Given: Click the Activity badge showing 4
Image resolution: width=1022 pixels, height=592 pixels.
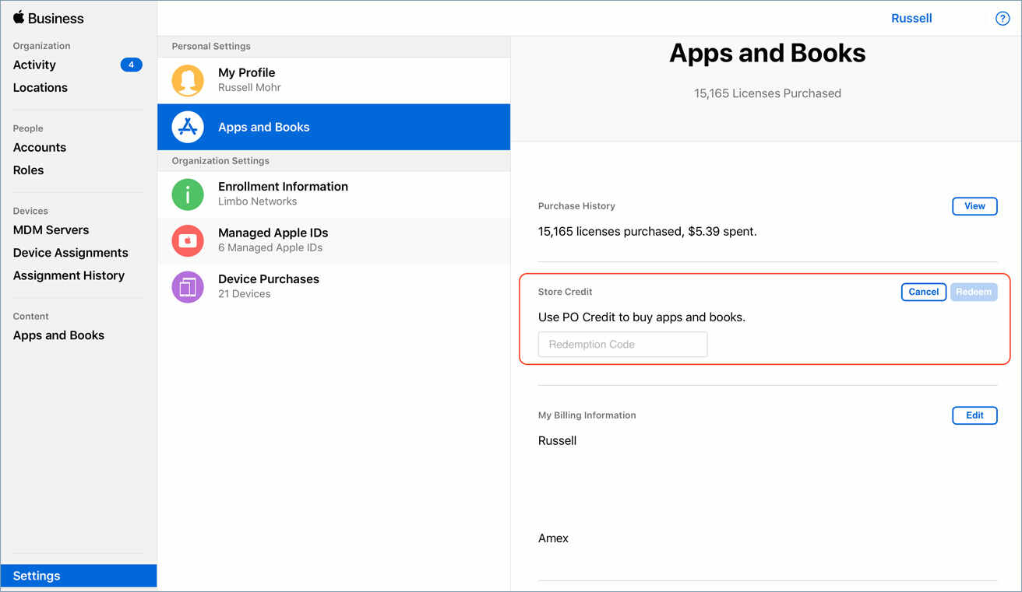Looking at the screenshot, I should pos(131,65).
